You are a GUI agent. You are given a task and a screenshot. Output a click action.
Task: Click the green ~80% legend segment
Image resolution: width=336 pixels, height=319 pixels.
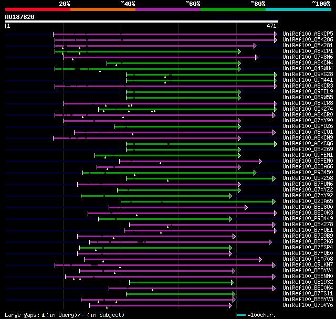point(233,9)
